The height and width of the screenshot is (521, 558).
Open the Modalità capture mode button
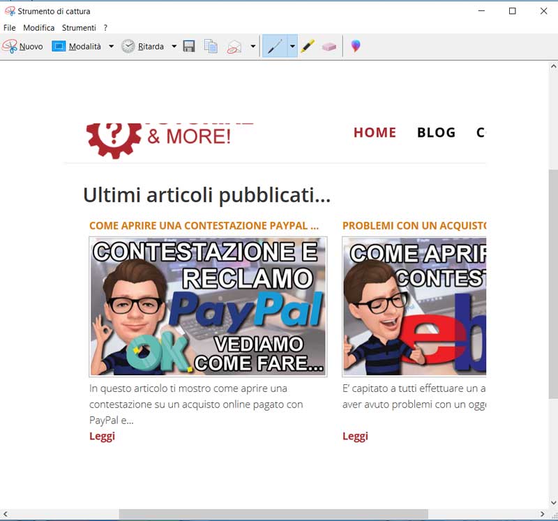point(77,46)
